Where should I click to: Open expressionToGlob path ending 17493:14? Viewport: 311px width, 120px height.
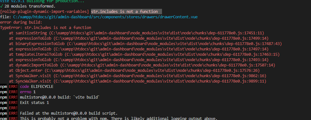161,60
